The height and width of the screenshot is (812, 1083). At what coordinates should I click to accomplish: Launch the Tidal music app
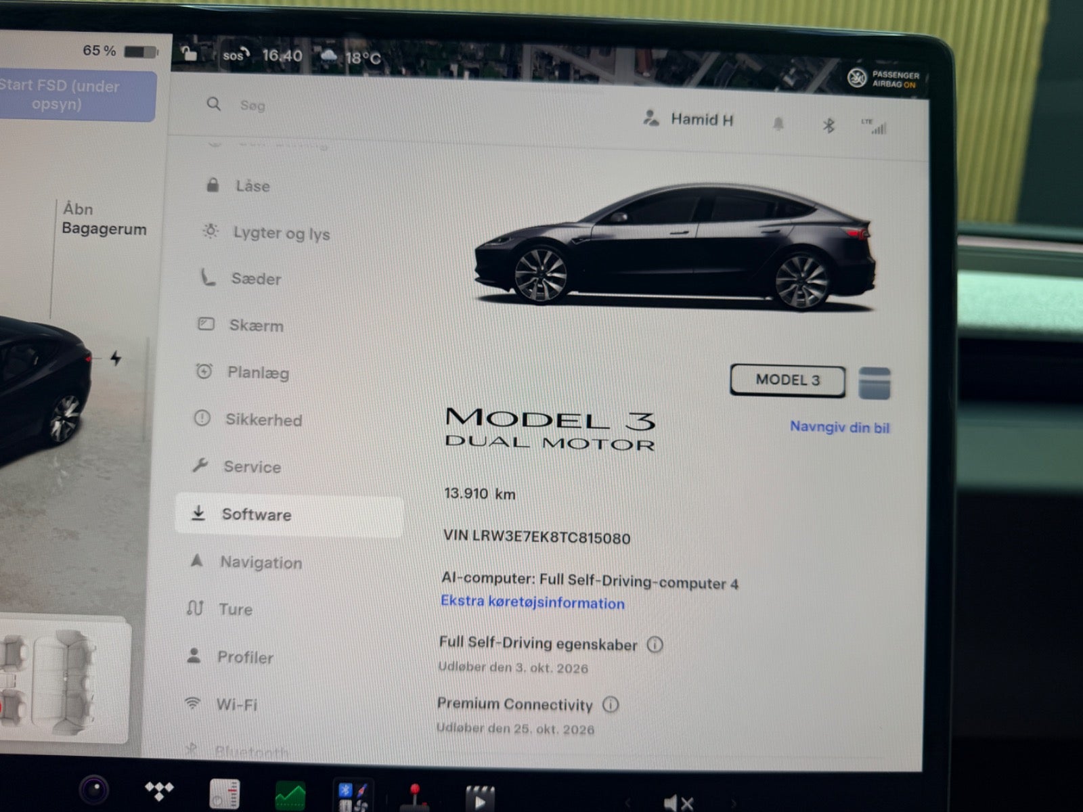point(159,790)
